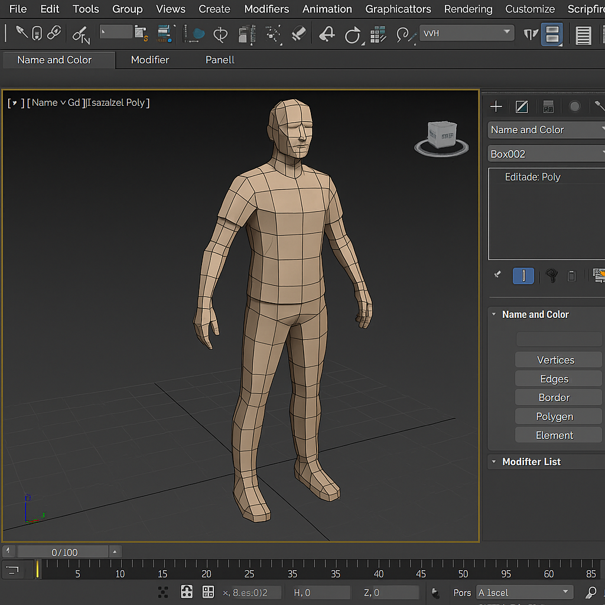This screenshot has width=605, height=605.
Task: Click the eraser icon in main toolbar
Action: [x=300, y=34]
